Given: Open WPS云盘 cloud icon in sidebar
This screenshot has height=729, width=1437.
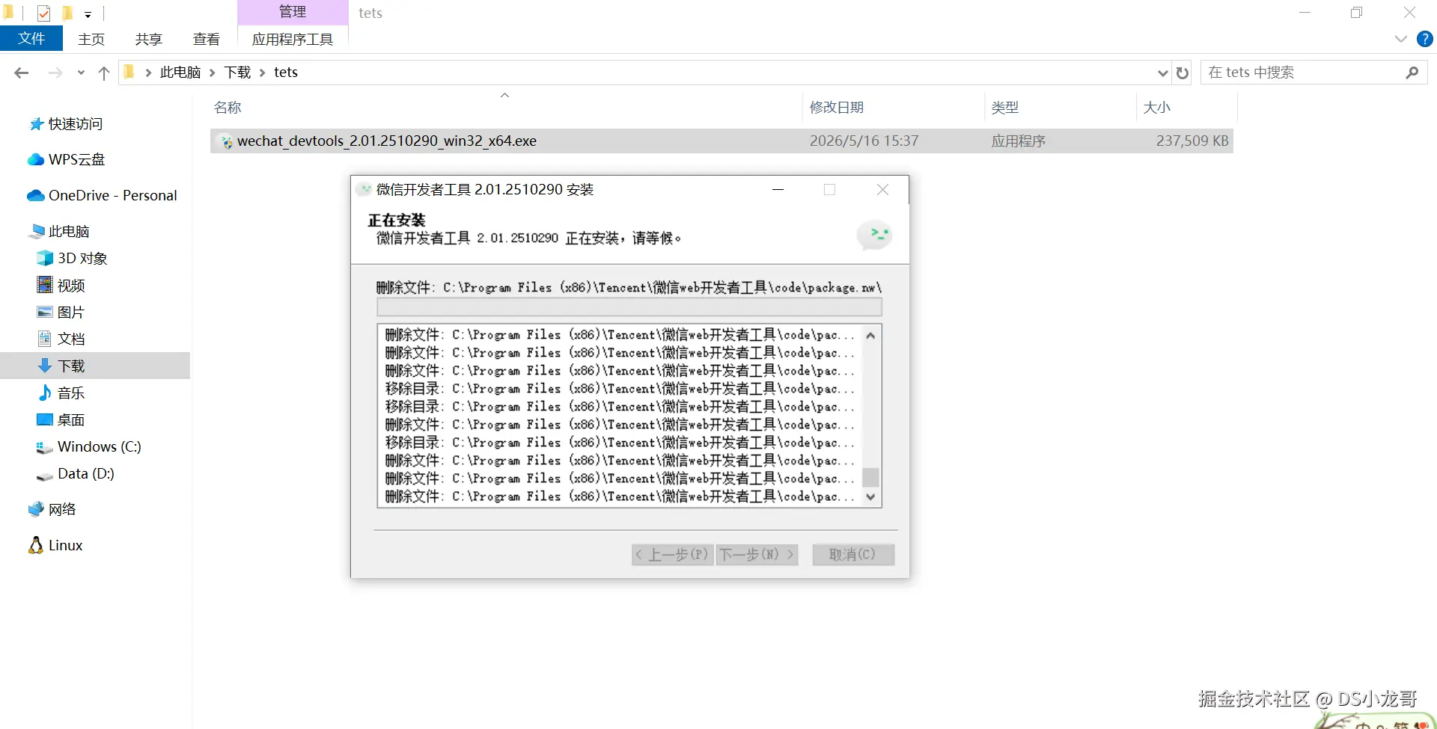Looking at the screenshot, I should click(35, 160).
